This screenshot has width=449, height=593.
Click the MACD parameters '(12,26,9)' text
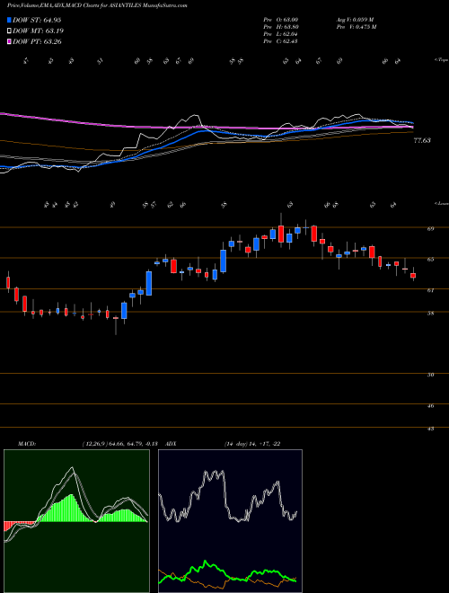pos(94,444)
